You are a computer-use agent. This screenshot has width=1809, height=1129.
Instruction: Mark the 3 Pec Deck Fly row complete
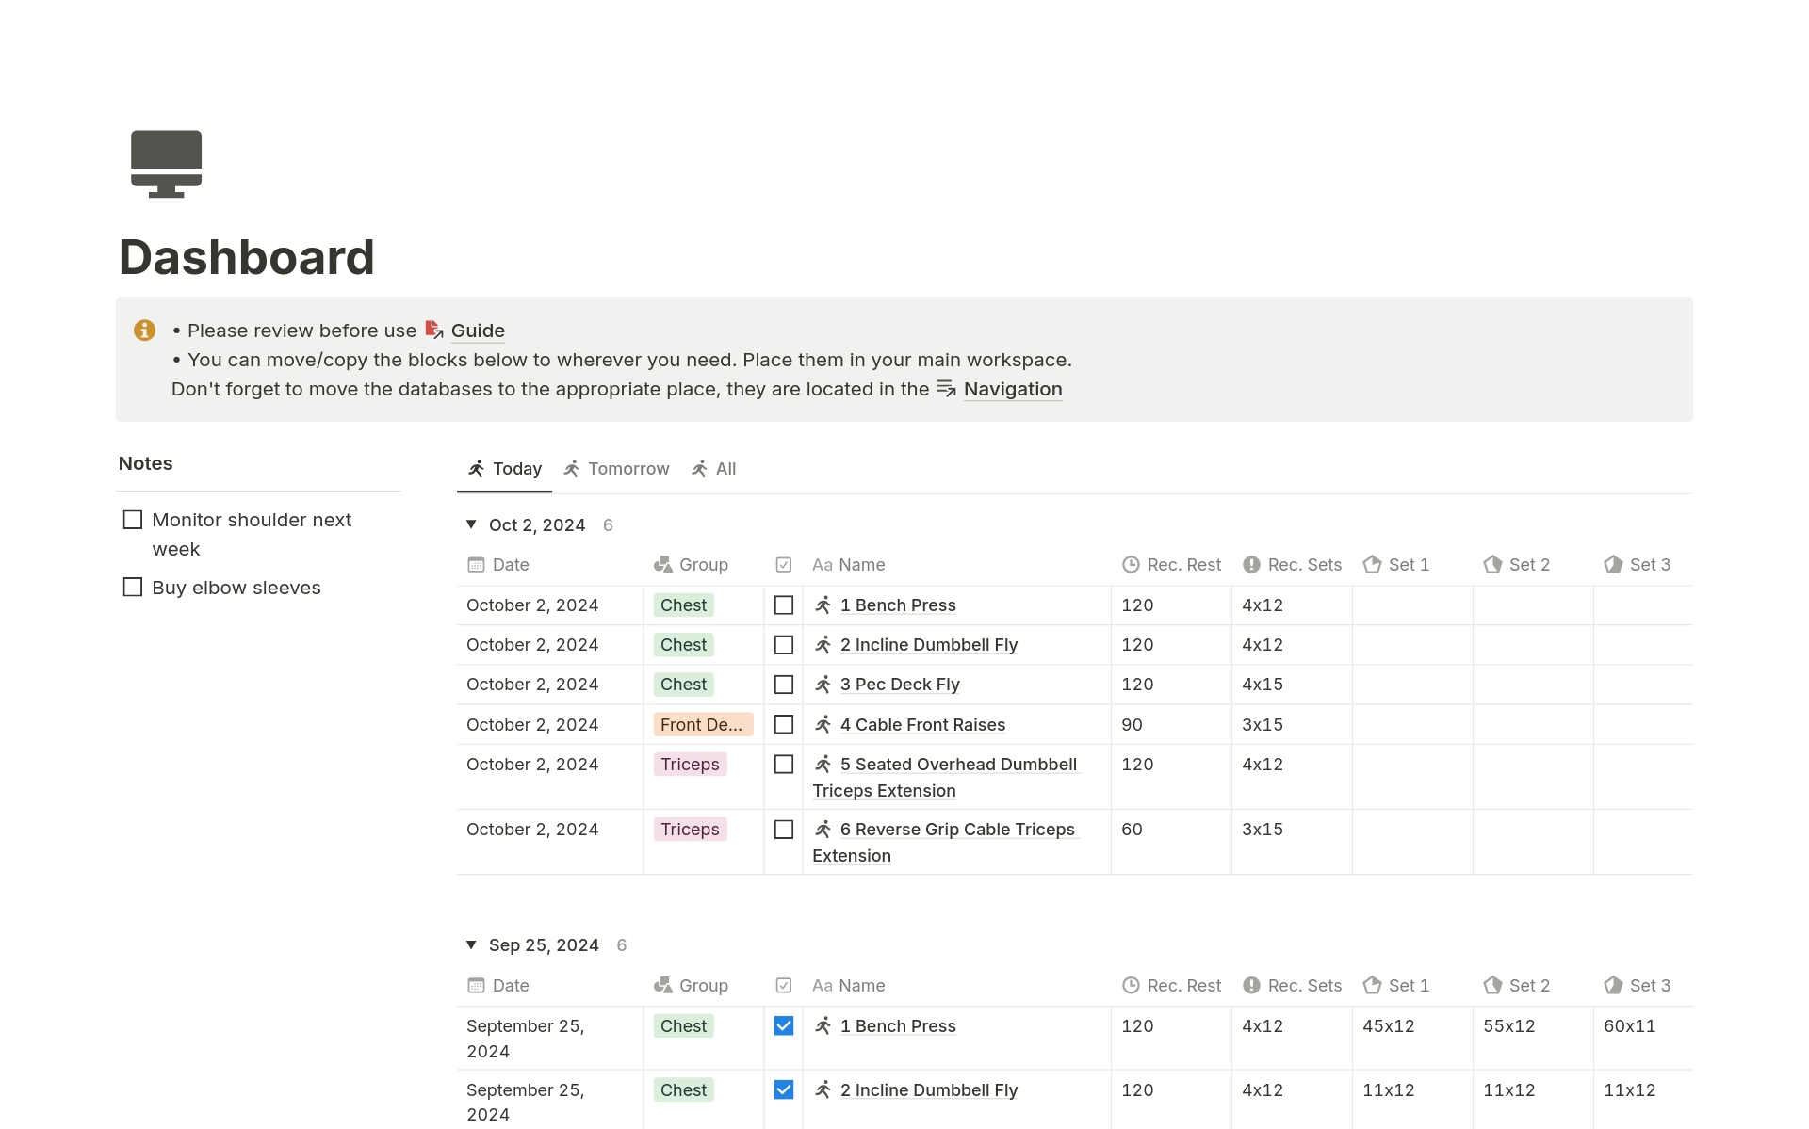coord(783,684)
